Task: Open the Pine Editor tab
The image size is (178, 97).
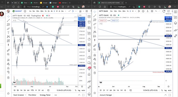Action: [32, 95]
